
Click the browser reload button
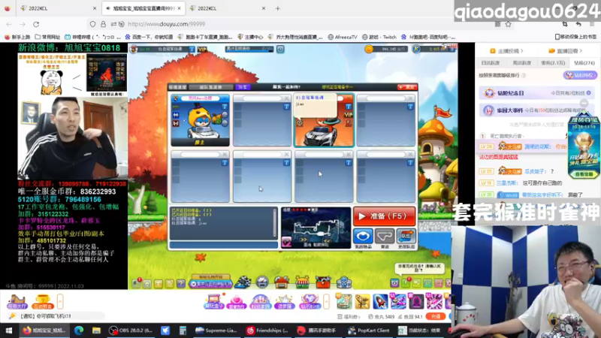(x=36, y=24)
